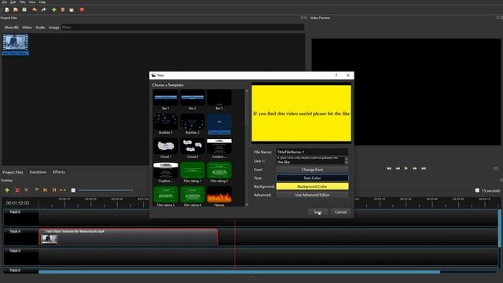Click the Use Advanced Editor button

point(312,195)
